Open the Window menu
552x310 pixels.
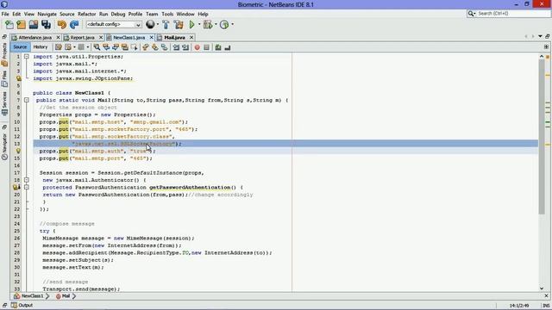pyautogui.click(x=185, y=14)
